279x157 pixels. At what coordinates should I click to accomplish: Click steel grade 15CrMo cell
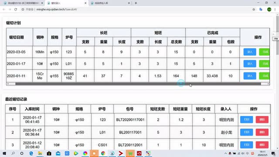(40, 76)
